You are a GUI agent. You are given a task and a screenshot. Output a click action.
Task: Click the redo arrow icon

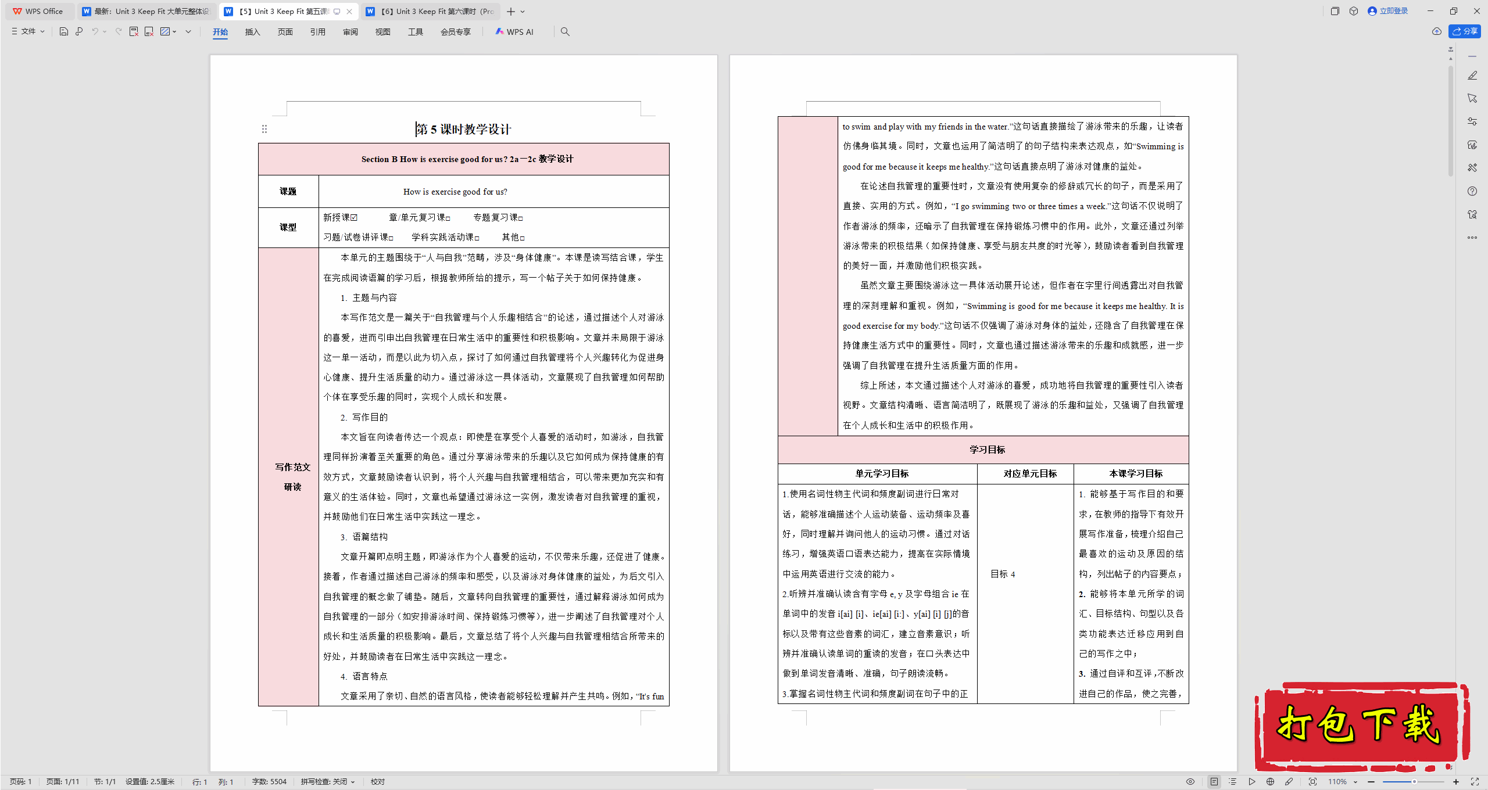[x=119, y=31]
